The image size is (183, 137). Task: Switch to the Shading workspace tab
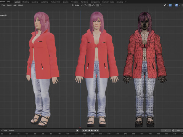point(66,2)
